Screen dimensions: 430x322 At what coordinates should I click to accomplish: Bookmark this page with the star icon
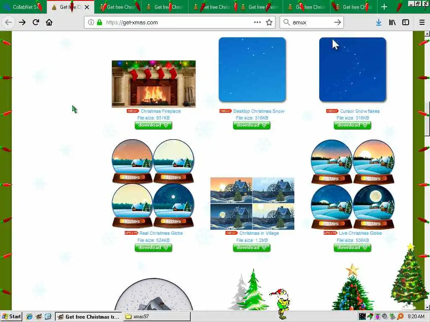coord(269,23)
